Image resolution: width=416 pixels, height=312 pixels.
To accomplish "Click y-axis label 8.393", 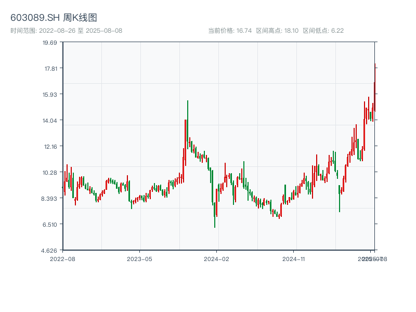I will click(49, 199).
